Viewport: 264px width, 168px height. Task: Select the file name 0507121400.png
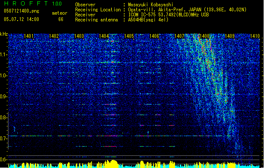click(21, 11)
